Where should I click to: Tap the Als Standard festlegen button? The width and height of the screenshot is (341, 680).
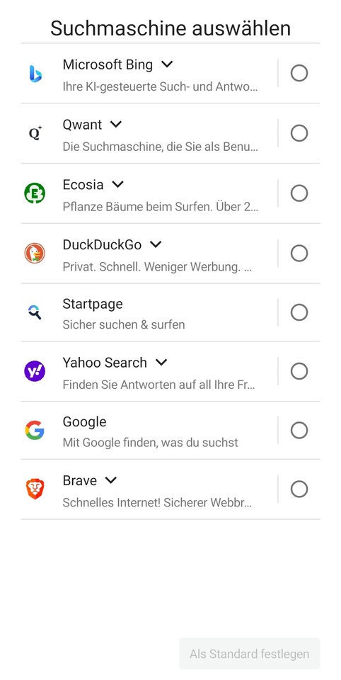pyautogui.click(x=250, y=653)
